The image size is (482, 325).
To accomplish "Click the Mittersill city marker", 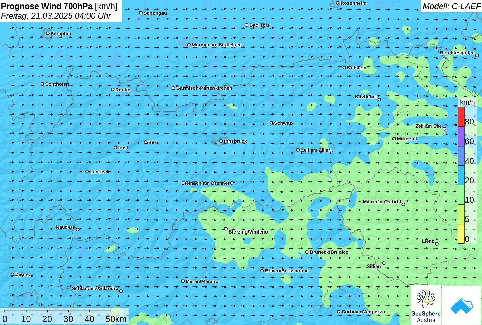I will coord(394,139).
